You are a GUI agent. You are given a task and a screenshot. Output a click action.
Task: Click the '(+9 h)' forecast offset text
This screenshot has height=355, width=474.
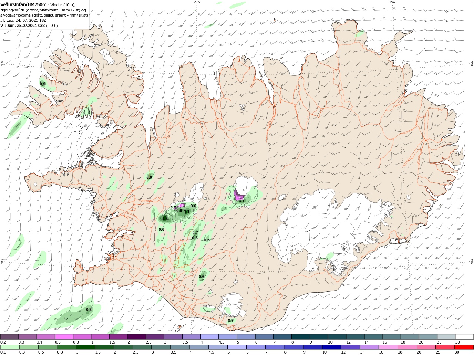coord(52,26)
